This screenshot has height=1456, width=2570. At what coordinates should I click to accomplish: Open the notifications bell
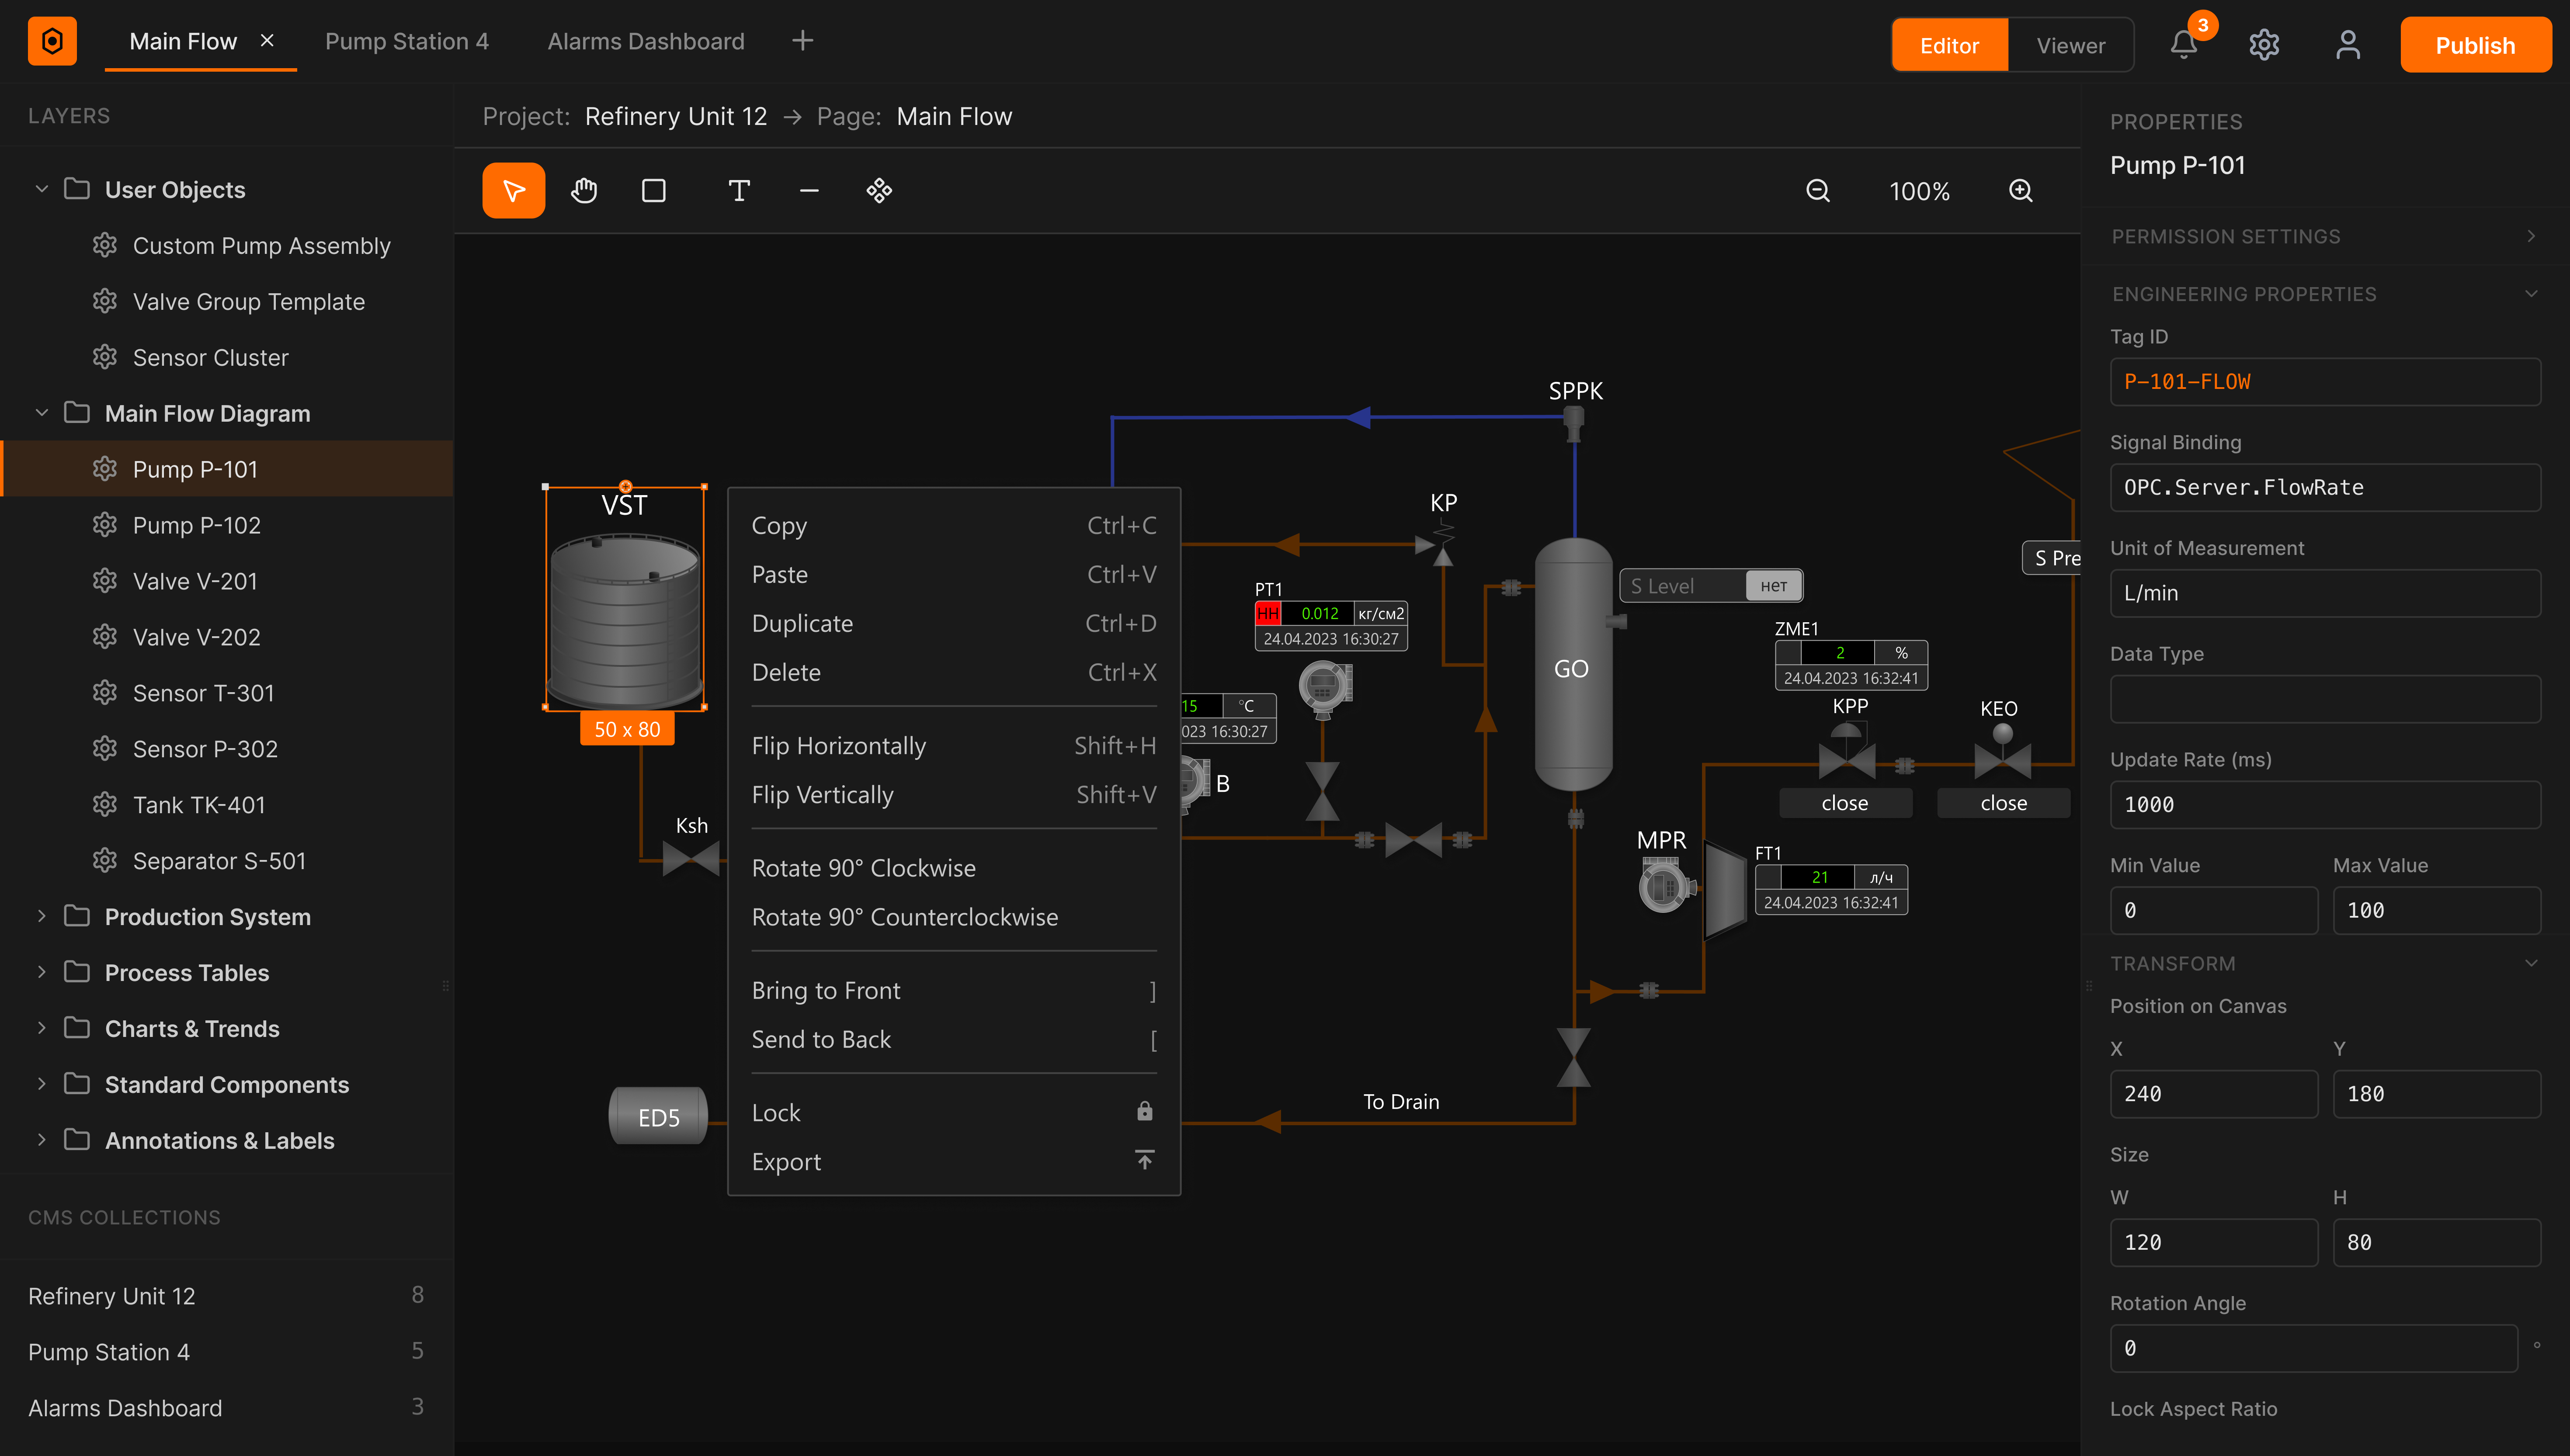[x=2184, y=45]
